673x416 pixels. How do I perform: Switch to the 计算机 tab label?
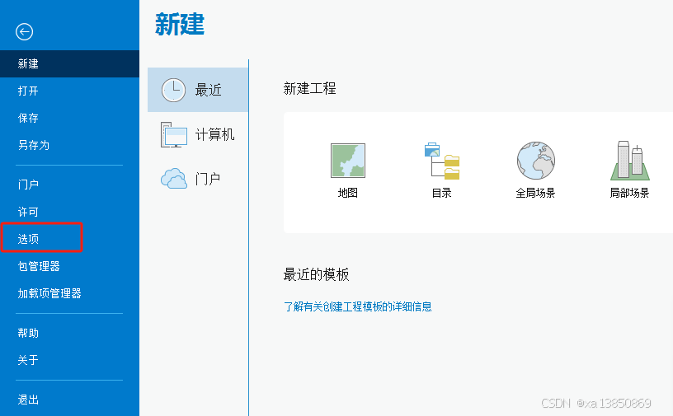coord(214,134)
